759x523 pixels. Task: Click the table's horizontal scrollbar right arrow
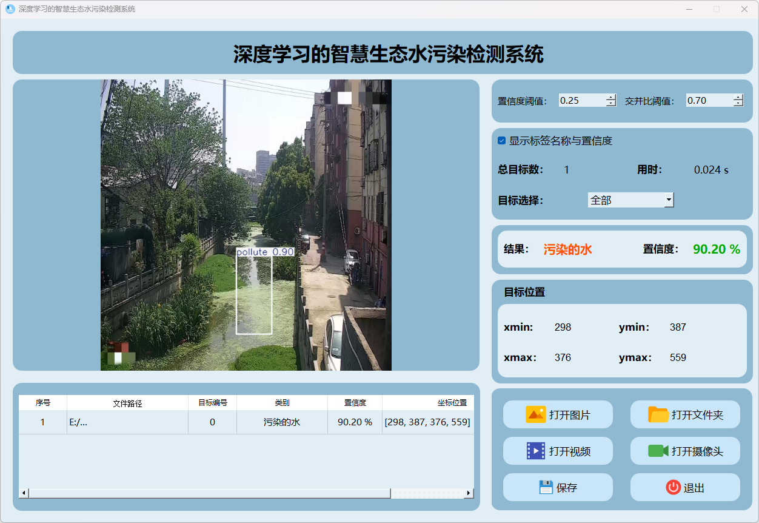coord(469,493)
